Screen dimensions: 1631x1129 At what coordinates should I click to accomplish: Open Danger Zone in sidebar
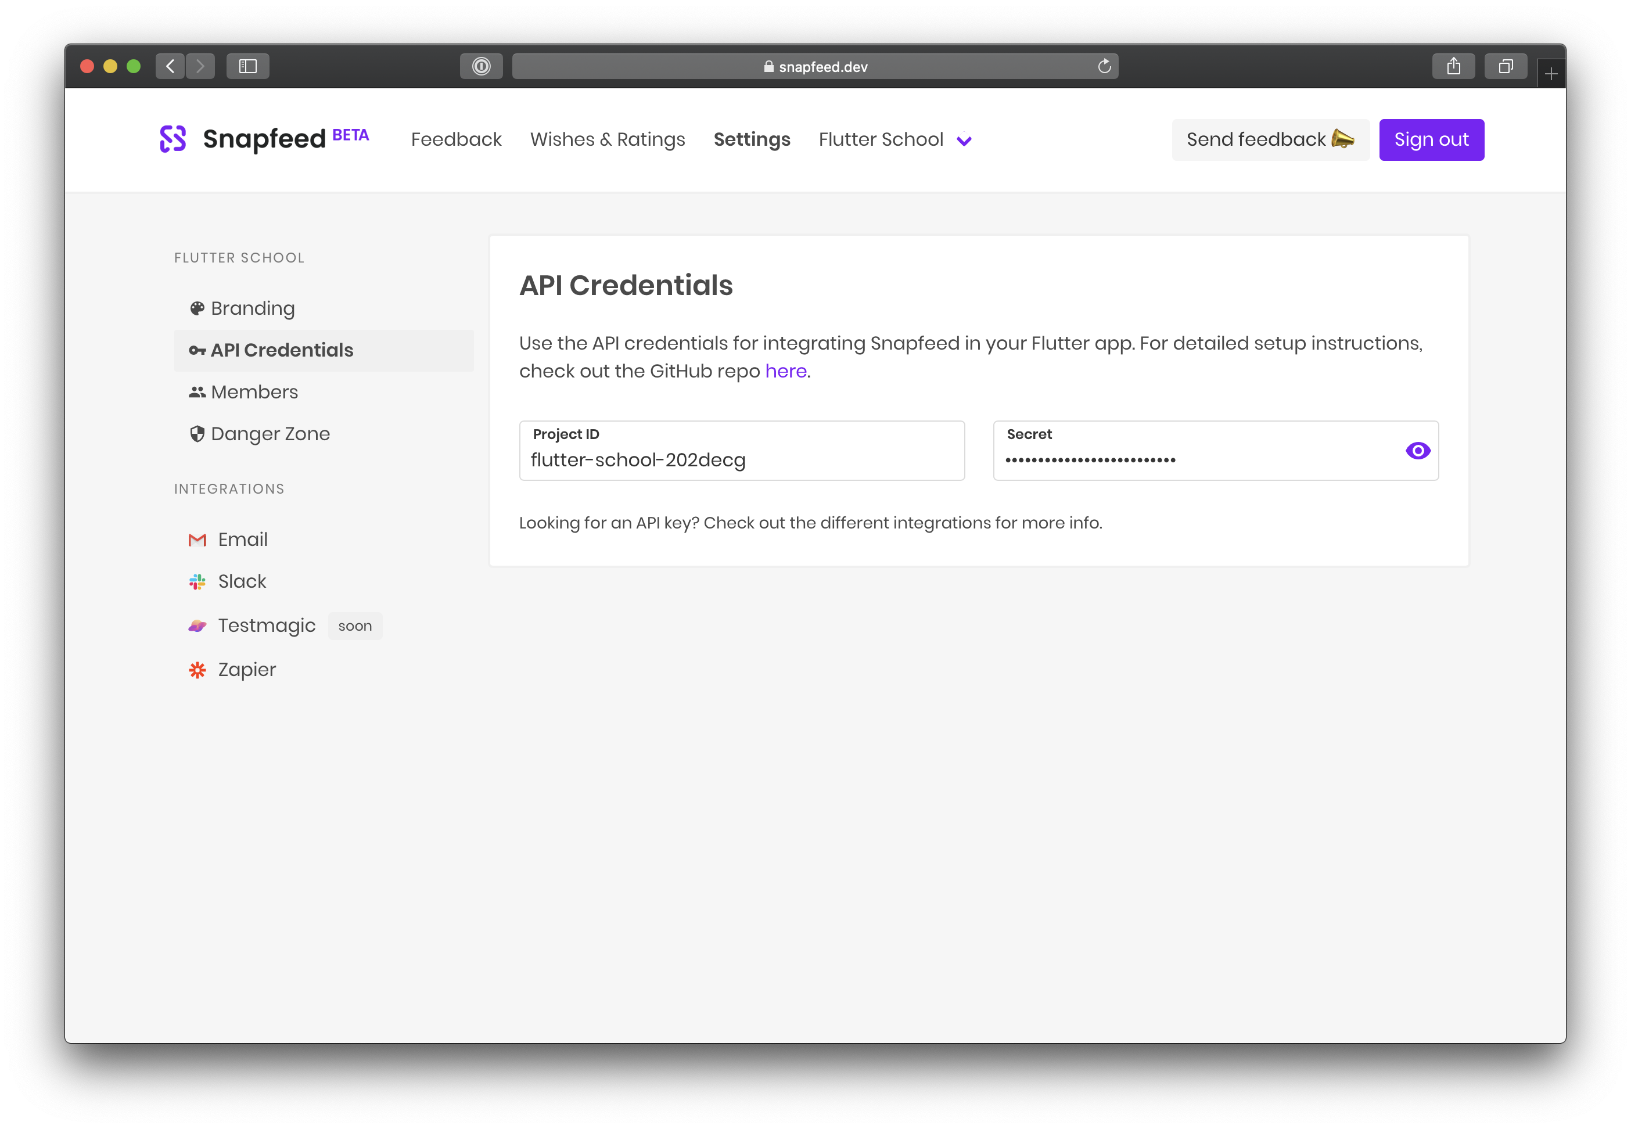(x=324, y=434)
